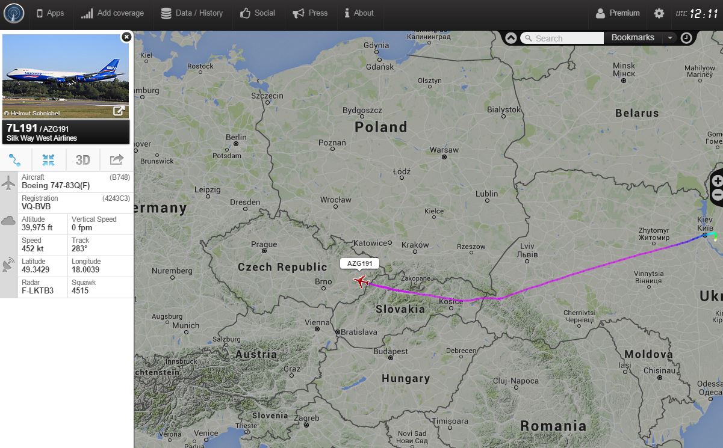723x448 pixels.
Task: Open the Apps menu
Action: (50, 13)
